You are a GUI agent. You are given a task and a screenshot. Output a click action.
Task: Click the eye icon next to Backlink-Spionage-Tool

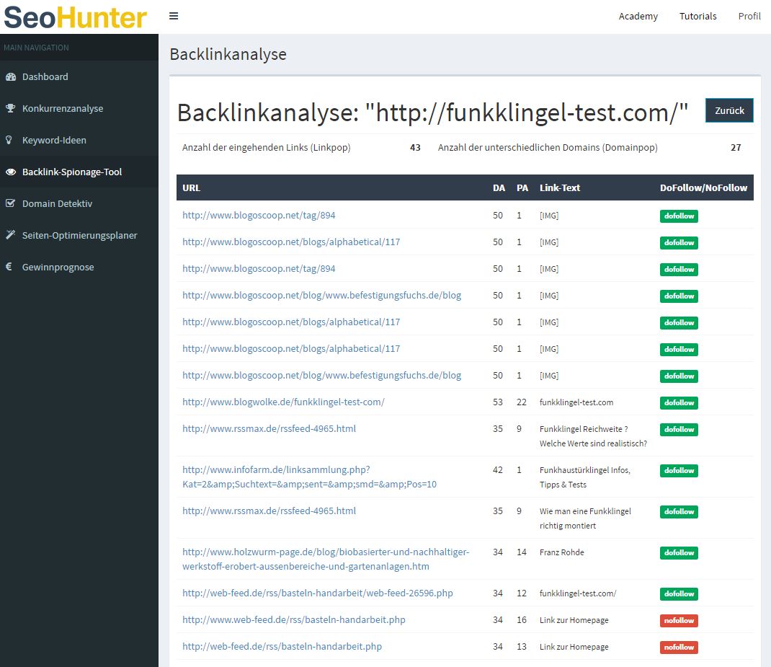coord(11,172)
